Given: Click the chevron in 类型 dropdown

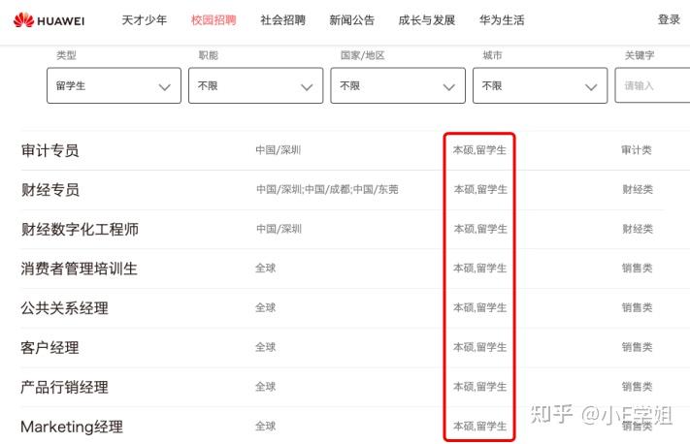Looking at the screenshot, I should click(165, 87).
